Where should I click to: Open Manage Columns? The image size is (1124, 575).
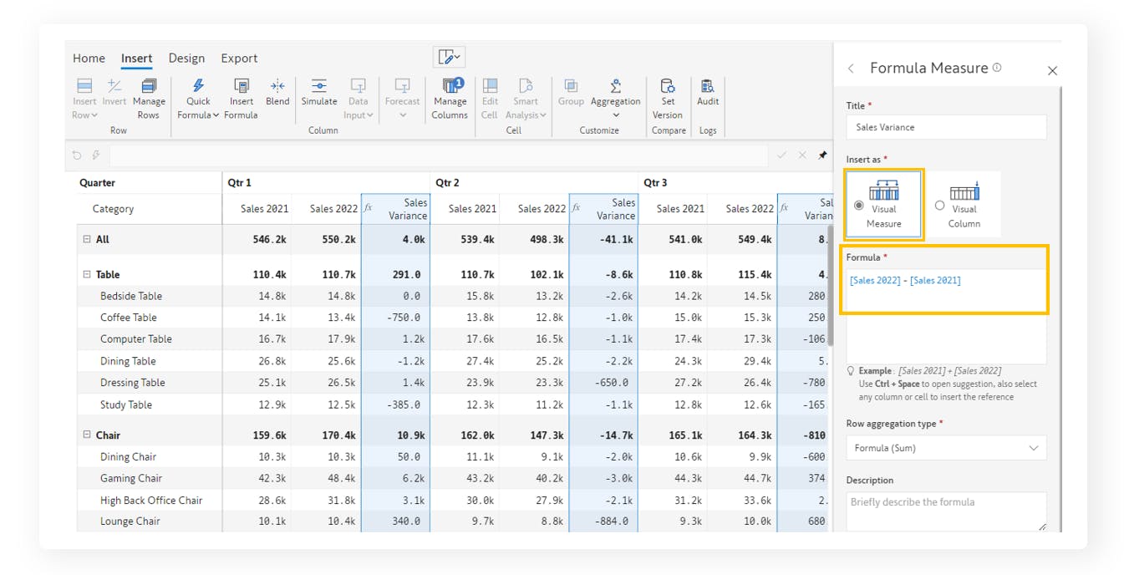pyautogui.click(x=450, y=99)
